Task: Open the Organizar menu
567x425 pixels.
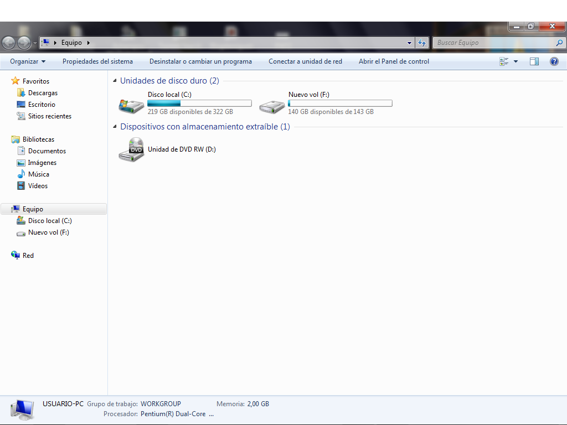Action: (28, 61)
